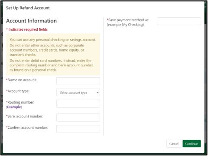Click the Bank account number field
The width and height of the screenshot is (208, 156).
[x=78, y=117]
